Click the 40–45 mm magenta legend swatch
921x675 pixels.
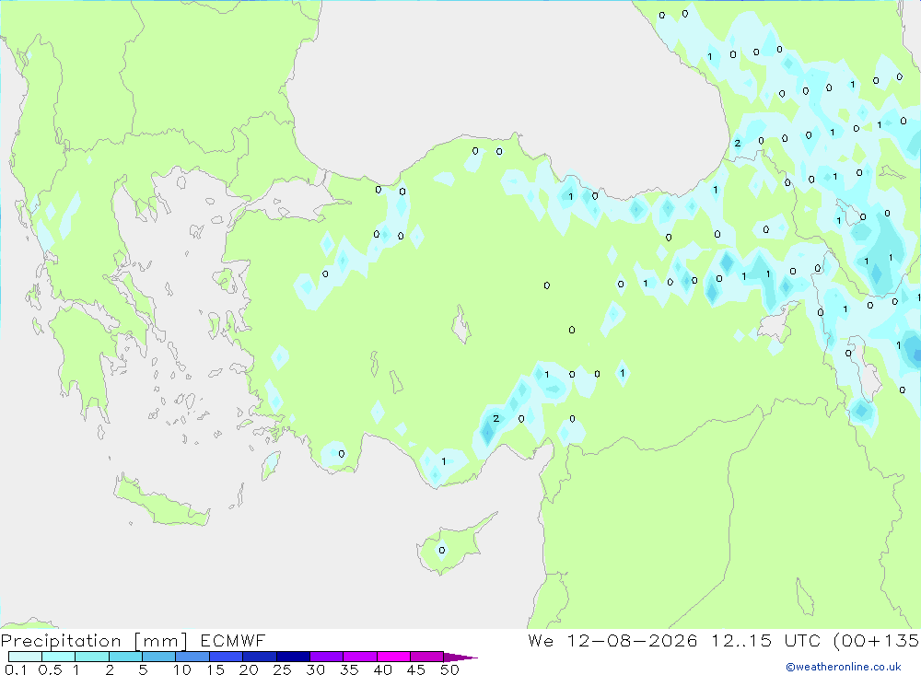point(393,657)
